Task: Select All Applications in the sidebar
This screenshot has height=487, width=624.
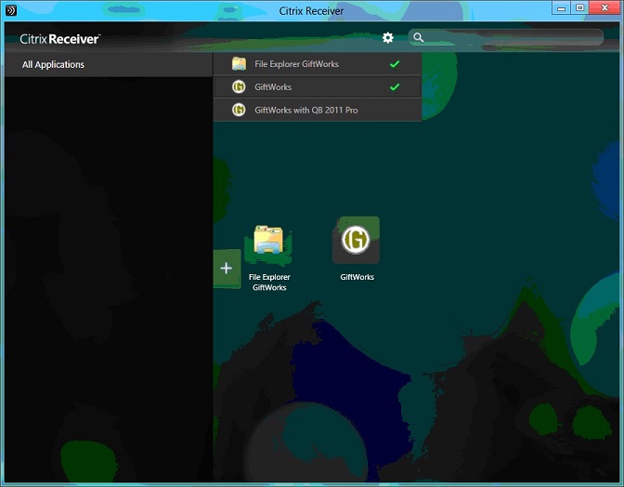Action: (109, 64)
